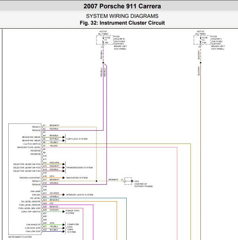Screen dimensions: 238x240
Task: Click the 'RED/WHT' wire color label
Action: 55,166
